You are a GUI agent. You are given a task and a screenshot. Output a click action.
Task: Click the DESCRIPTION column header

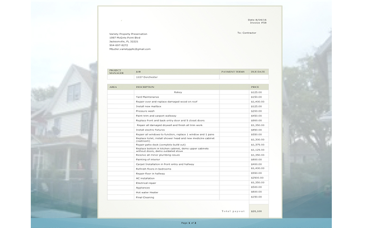tap(145, 87)
